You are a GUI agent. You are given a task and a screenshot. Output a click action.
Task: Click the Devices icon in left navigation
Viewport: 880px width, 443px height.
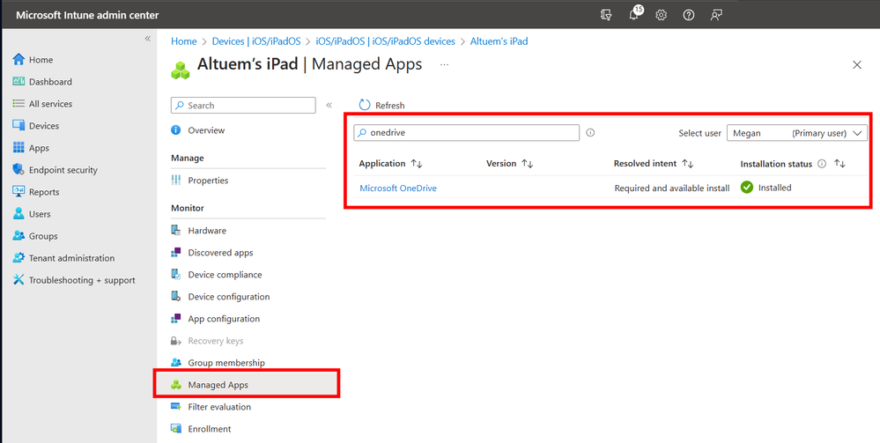coord(18,126)
